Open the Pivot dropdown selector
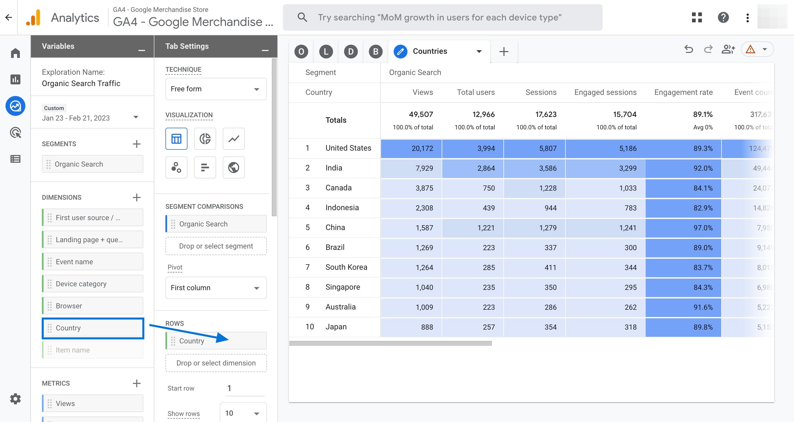Viewport: 794px width, 422px height. pos(215,287)
